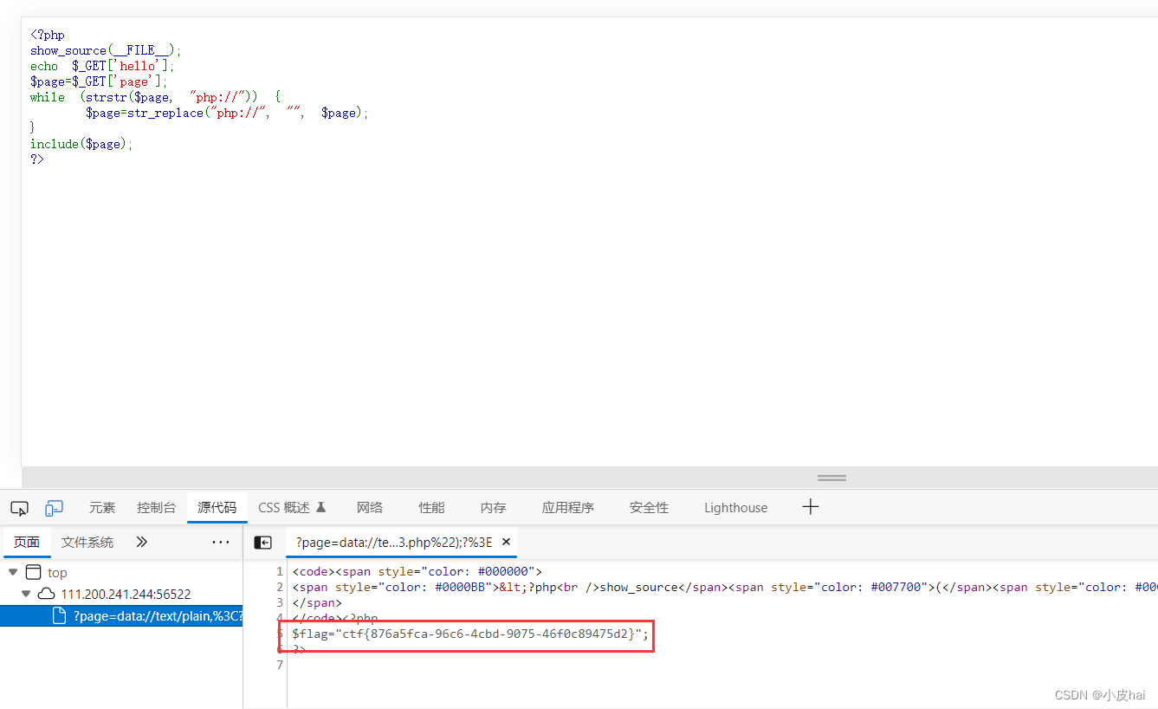The height and width of the screenshot is (709, 1158).
Task: Open navigator three-dot options menu
Action: 221,543
